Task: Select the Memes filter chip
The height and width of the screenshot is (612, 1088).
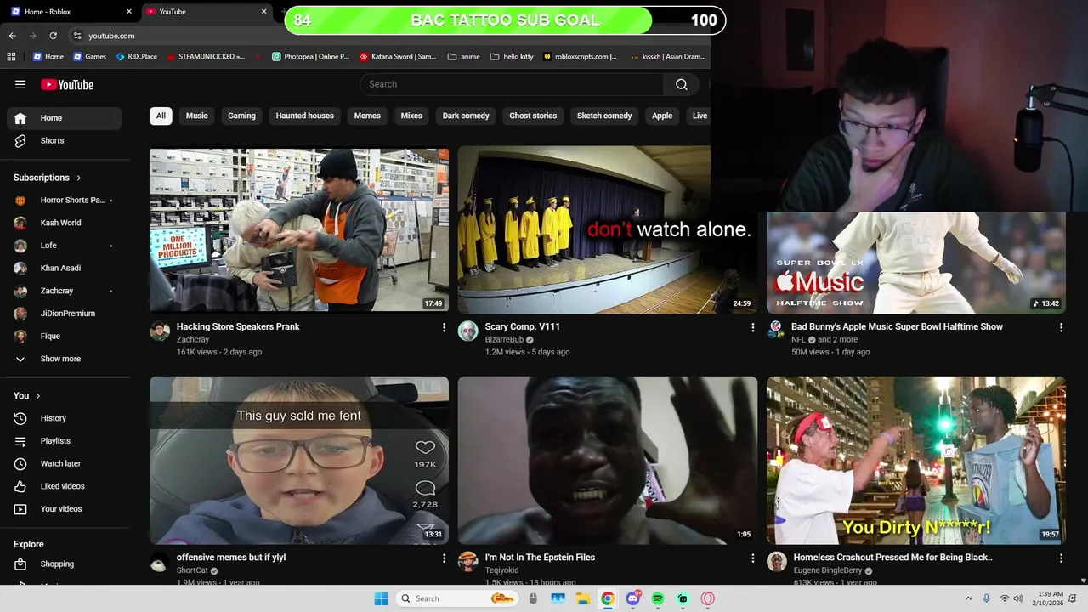Action: point(367,116)
